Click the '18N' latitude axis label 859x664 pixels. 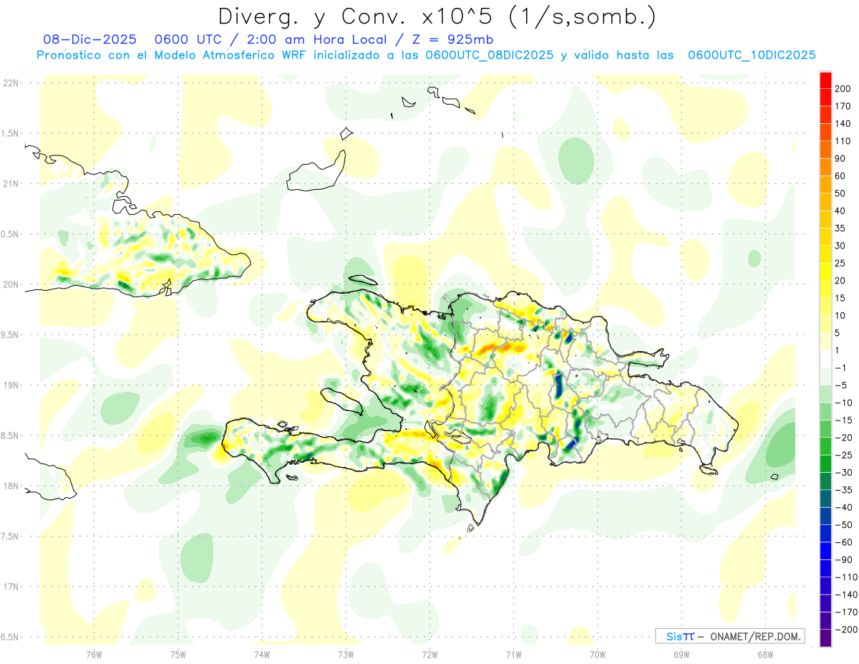[x=10, y=486]
